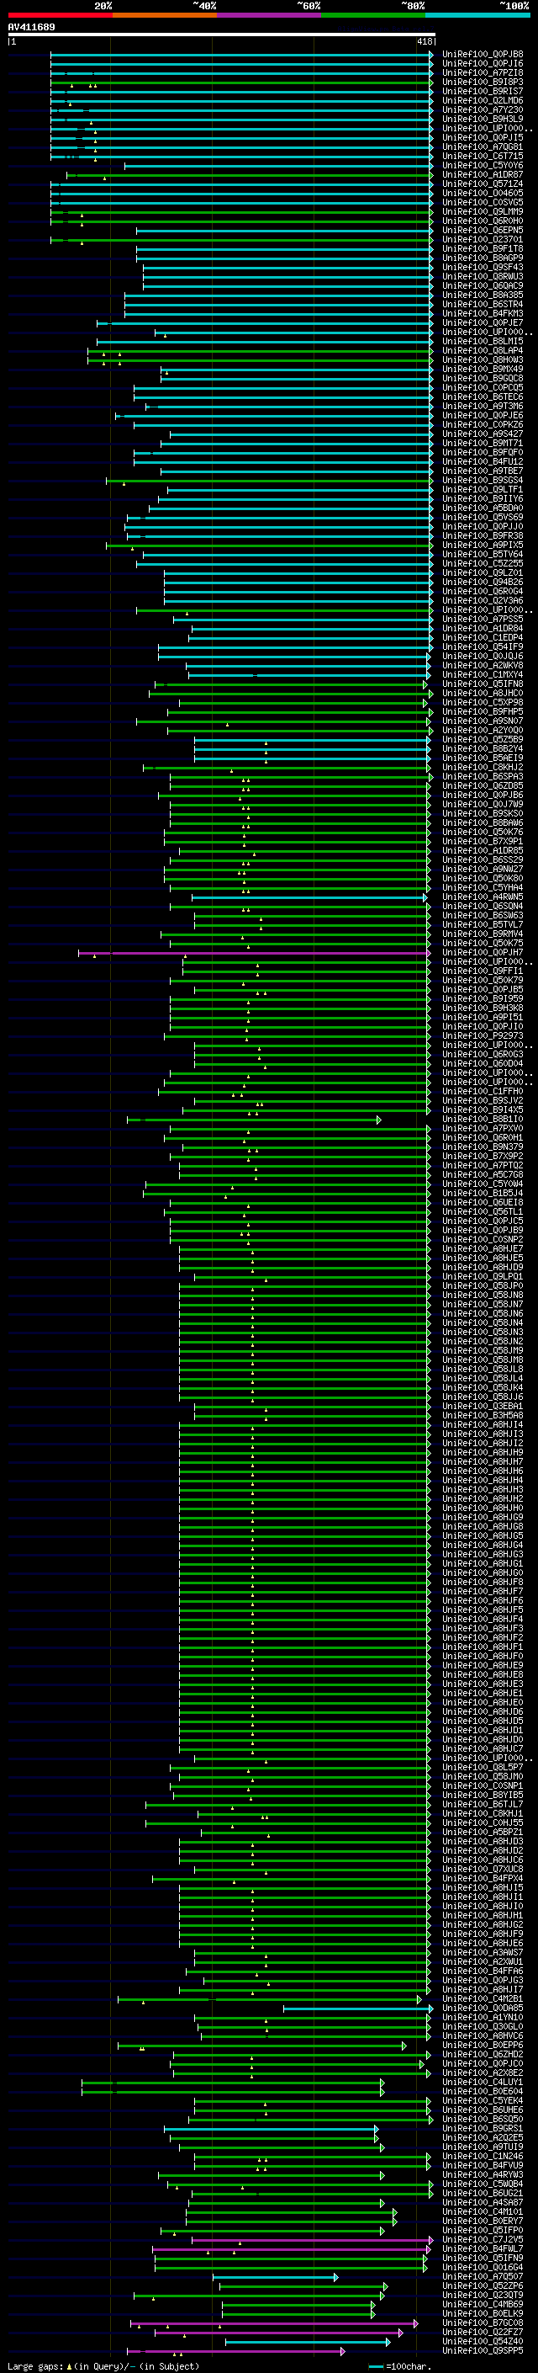The width and height of the screenshot is (538, 2373).
Task: Select the AV411689 query name label
Action: 31,28
